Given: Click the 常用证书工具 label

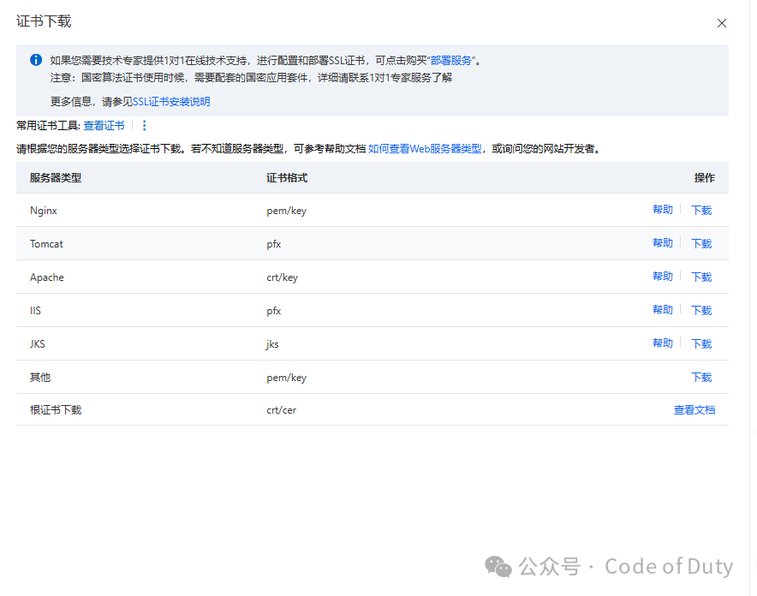Looking at the screenshot, I should [x=48, y=126].
